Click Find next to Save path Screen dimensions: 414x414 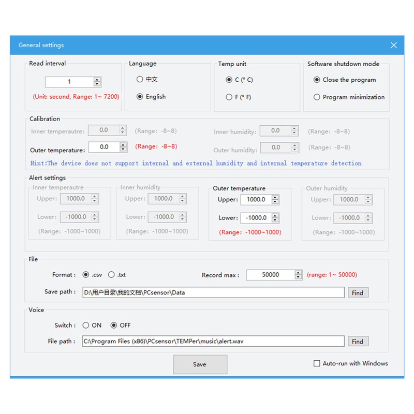[358, 292]
